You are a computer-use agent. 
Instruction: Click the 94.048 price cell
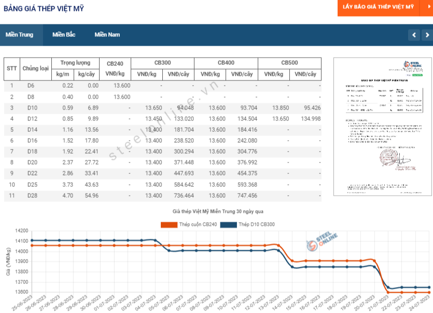pos(185,108)
